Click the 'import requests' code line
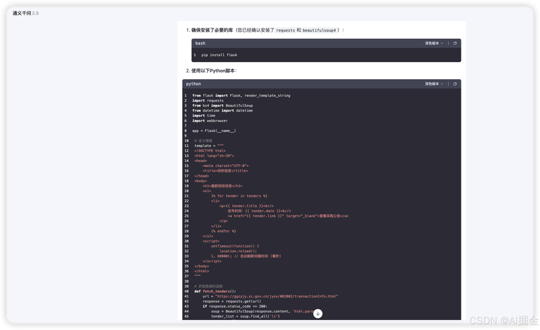540x330 pixels. coord(208,100)
